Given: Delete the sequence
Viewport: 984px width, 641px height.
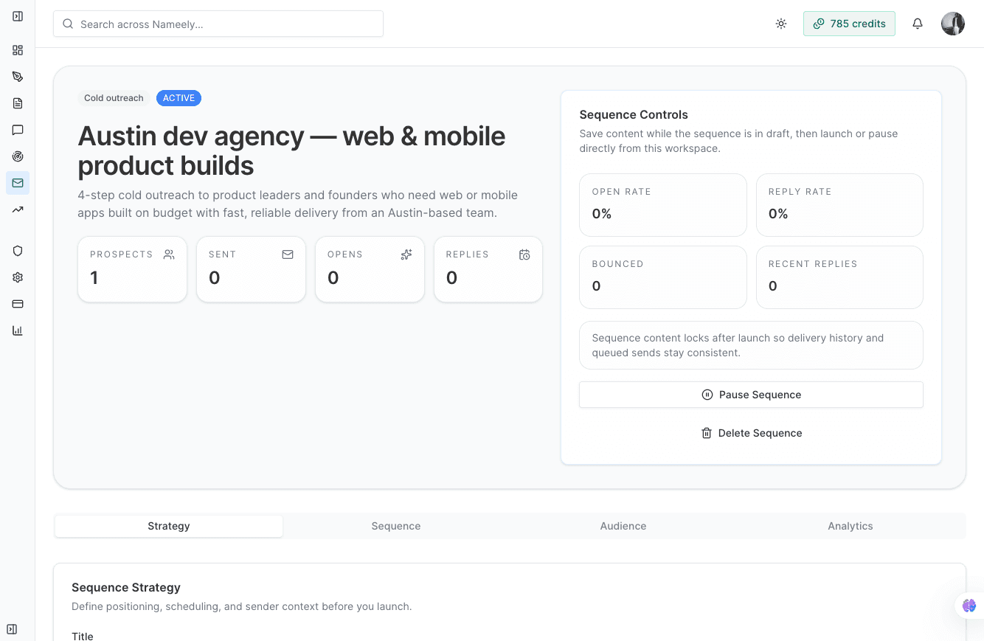Looking at the screenshot, I should (x=751, y=433).
